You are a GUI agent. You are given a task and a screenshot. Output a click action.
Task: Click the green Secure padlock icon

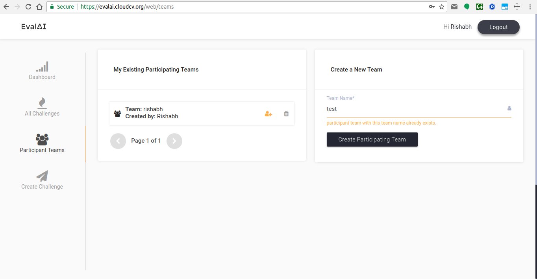coord(52,7)
